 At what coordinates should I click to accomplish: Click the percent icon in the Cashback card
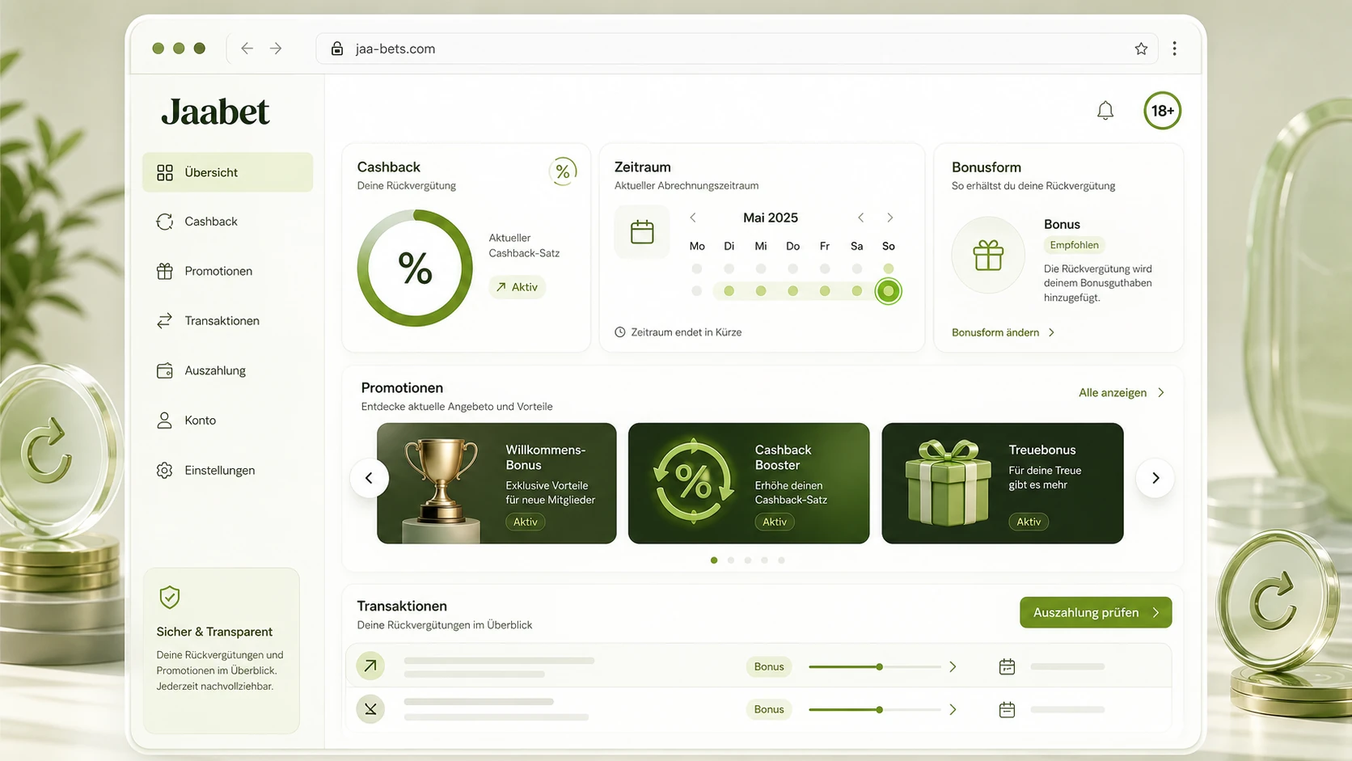(563, 171)
